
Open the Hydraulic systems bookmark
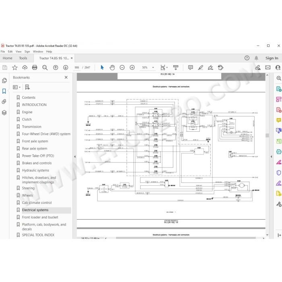[35, 170]
